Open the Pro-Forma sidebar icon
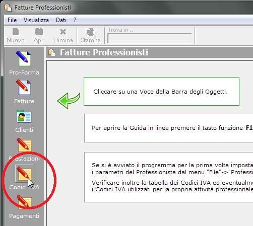This screenshot has height=226, width=253. (24, 58)
